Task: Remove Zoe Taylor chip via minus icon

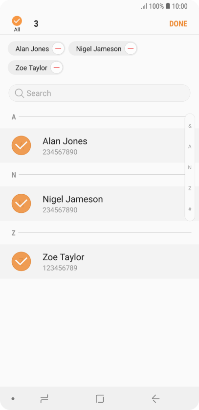Action: [56, 68]
